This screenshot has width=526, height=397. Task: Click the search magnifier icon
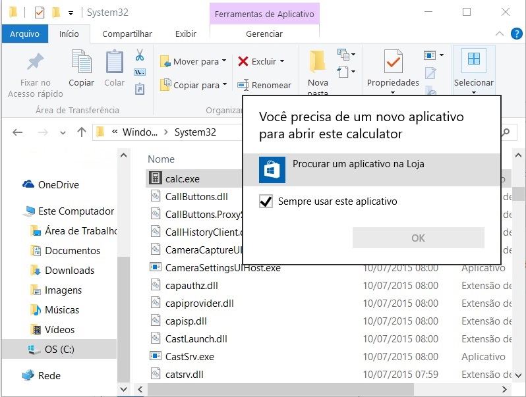coord(505,132)
